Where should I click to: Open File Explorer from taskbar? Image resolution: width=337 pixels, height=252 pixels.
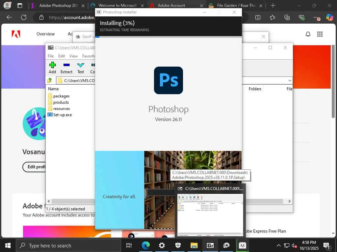tap(194, 245)
